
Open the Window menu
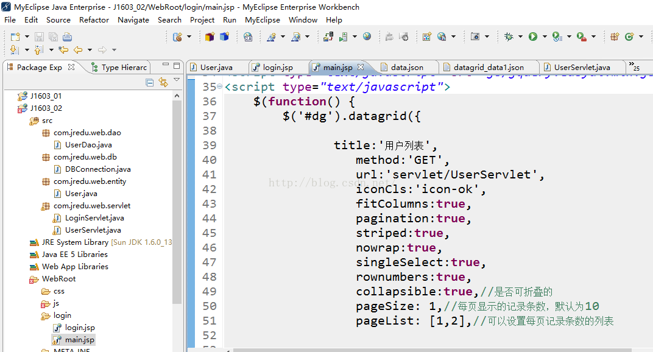[x=303, y=19]
